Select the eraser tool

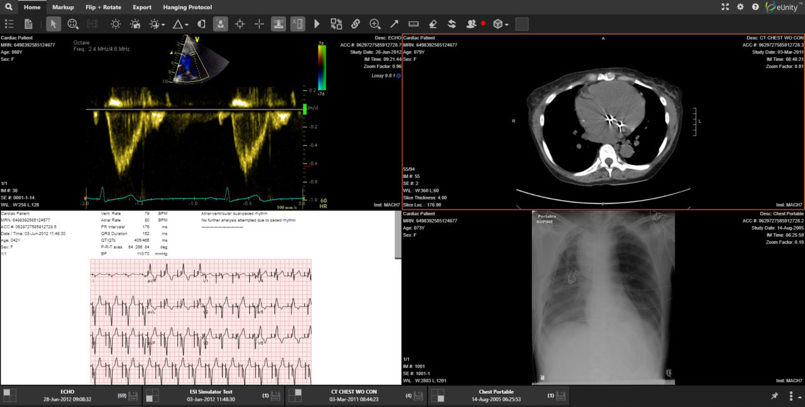tap(433, 24)
